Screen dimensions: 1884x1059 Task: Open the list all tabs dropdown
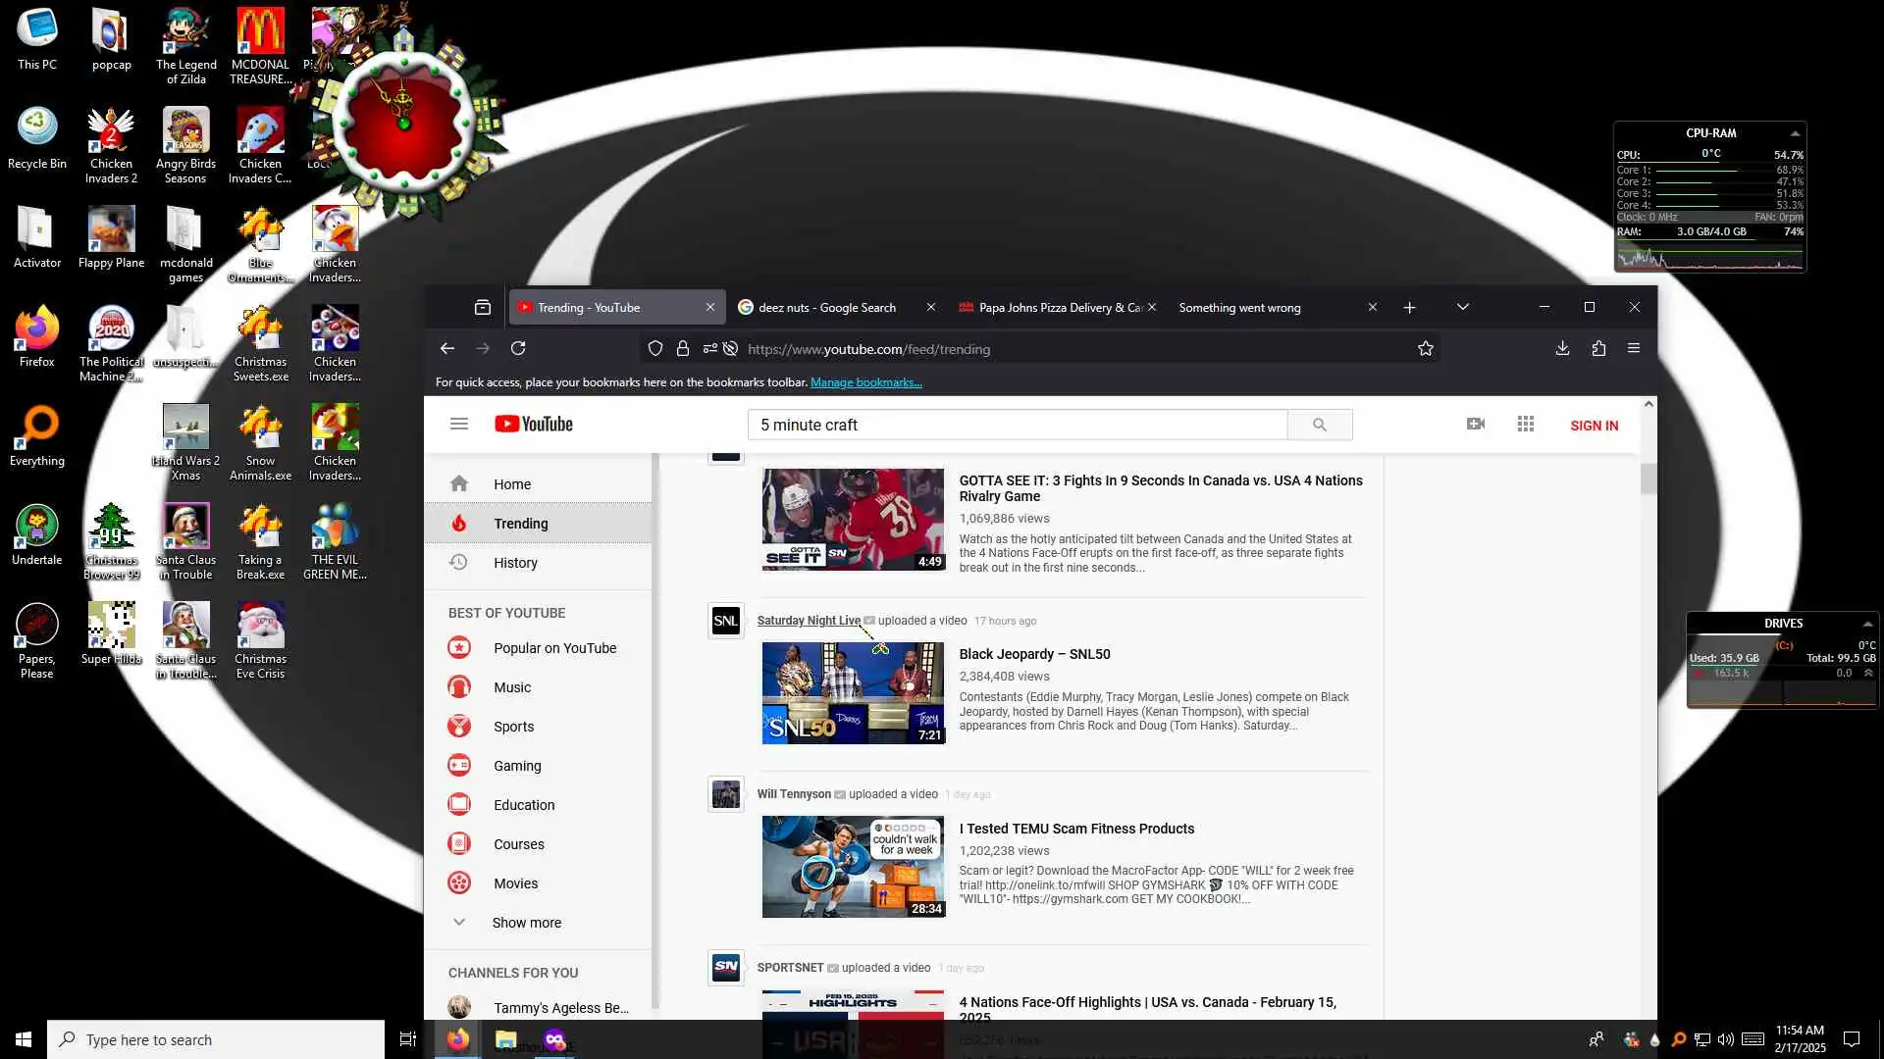tap(1462, 307)
